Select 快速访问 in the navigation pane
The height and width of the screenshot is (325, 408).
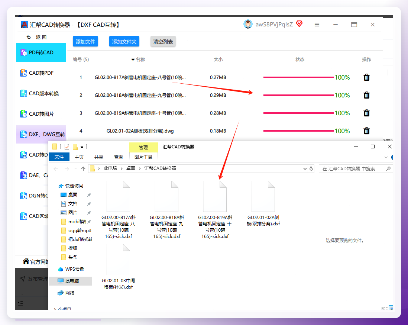click(71, 186)
